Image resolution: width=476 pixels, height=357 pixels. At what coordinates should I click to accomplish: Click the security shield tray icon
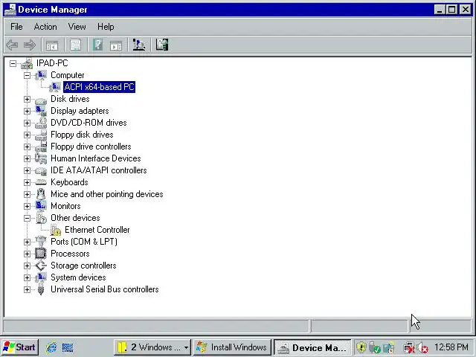(361, 347)
